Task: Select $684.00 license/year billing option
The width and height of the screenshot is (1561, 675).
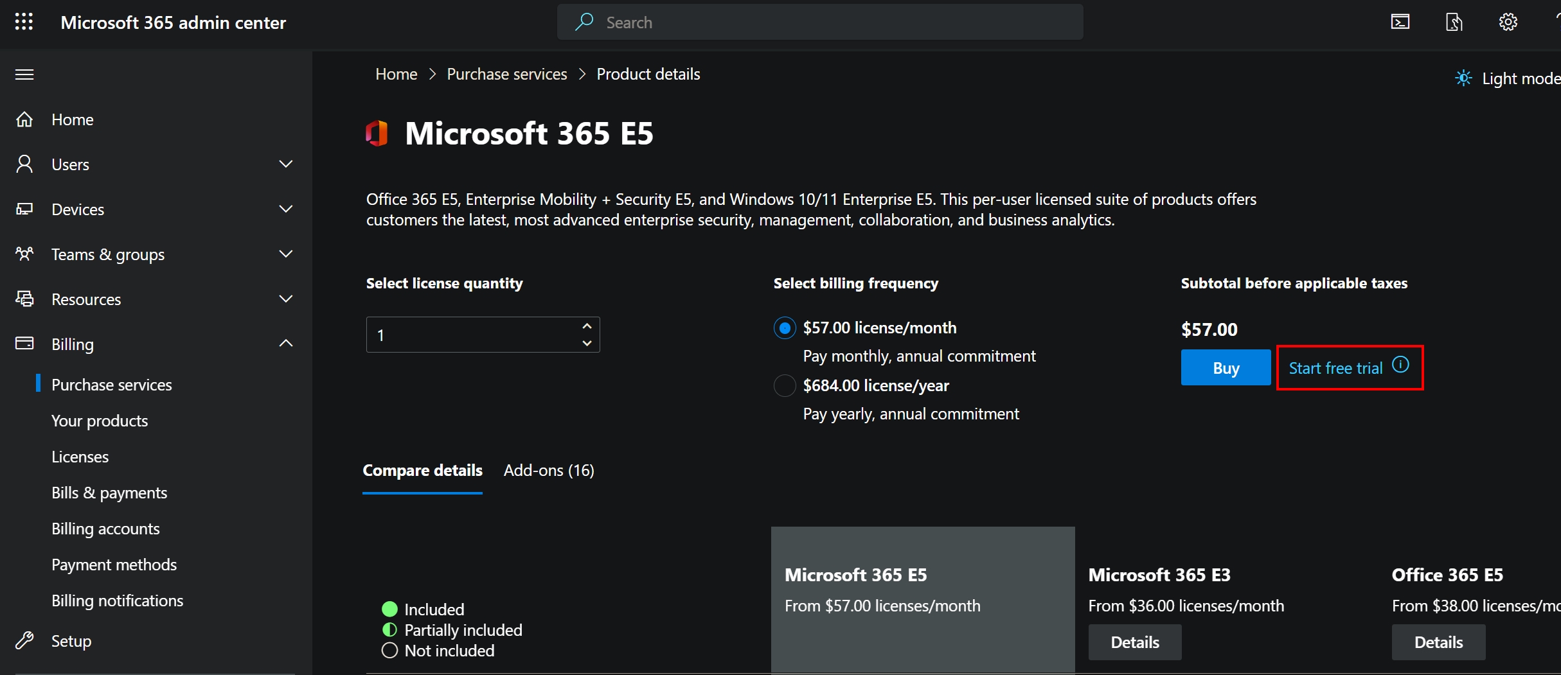Action: coord(785,386)
